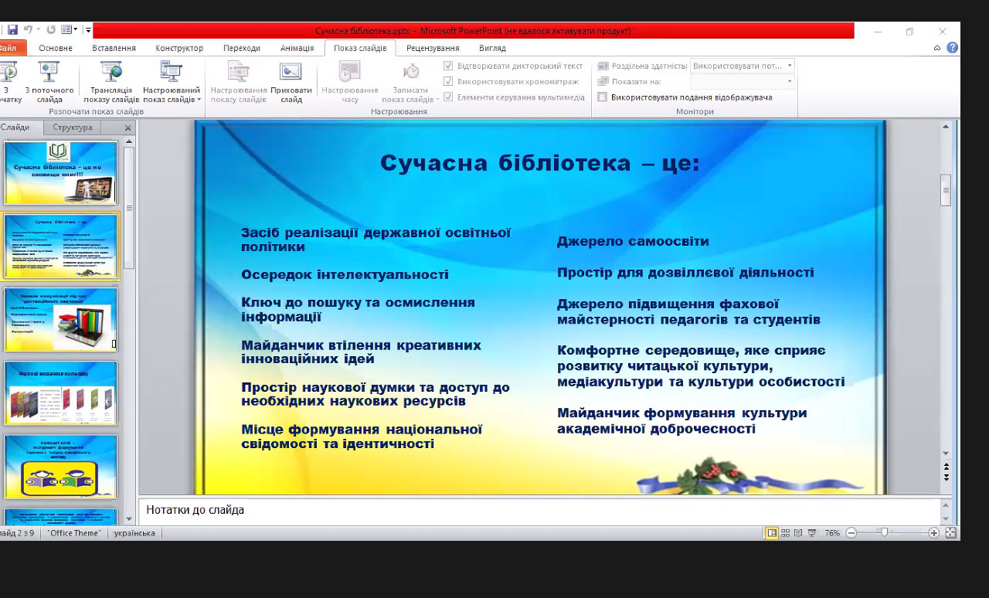Switch to the Основне ribbon tab
The height and width of the screenshot is (598, 989).
56,48
